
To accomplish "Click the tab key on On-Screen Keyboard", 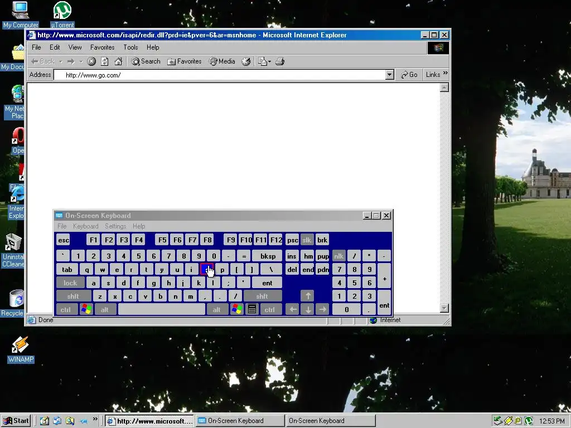I will 67,269.
